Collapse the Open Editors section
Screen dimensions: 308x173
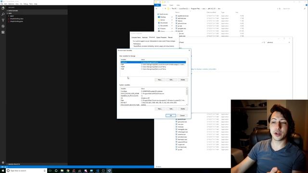tap(37, 11)
